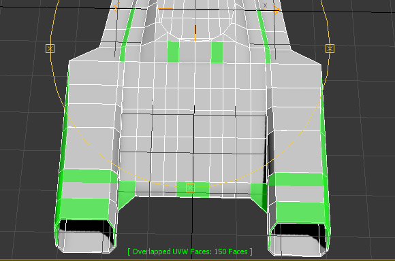Select upper green band on left pontoon
Viewport: 395px width, 261px height.
pos(87,176)
